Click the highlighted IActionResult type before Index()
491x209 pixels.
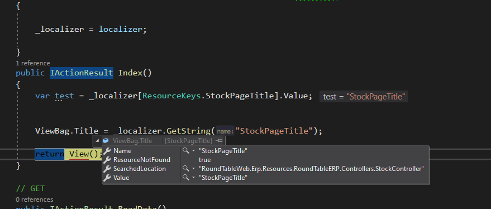pyautogui.click(x=82, y=73)
